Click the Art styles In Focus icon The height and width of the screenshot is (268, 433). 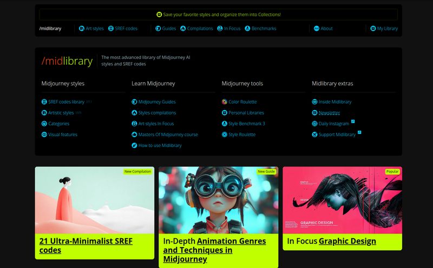pos(134,124)
